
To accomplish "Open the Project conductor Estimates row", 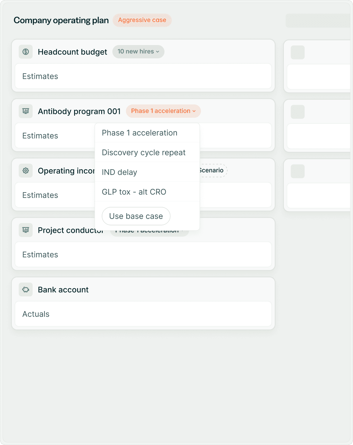I will tap(143, 255).
